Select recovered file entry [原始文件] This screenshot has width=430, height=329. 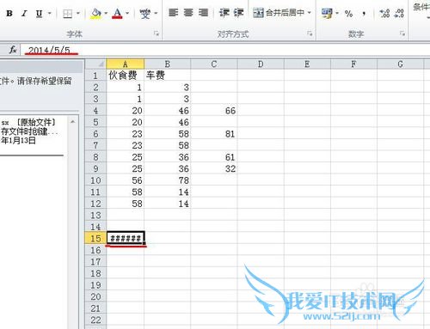pos(32,131)
